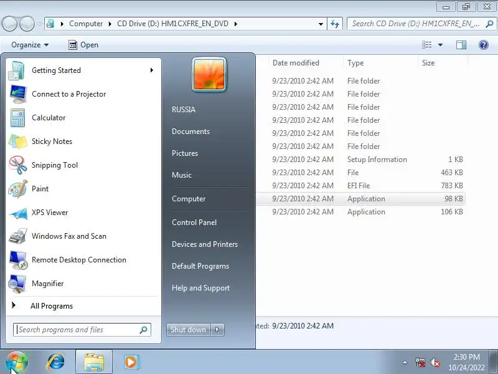The image size is (498, 374).
Task: Open Control Panel from Start menu
Action: 194,223
